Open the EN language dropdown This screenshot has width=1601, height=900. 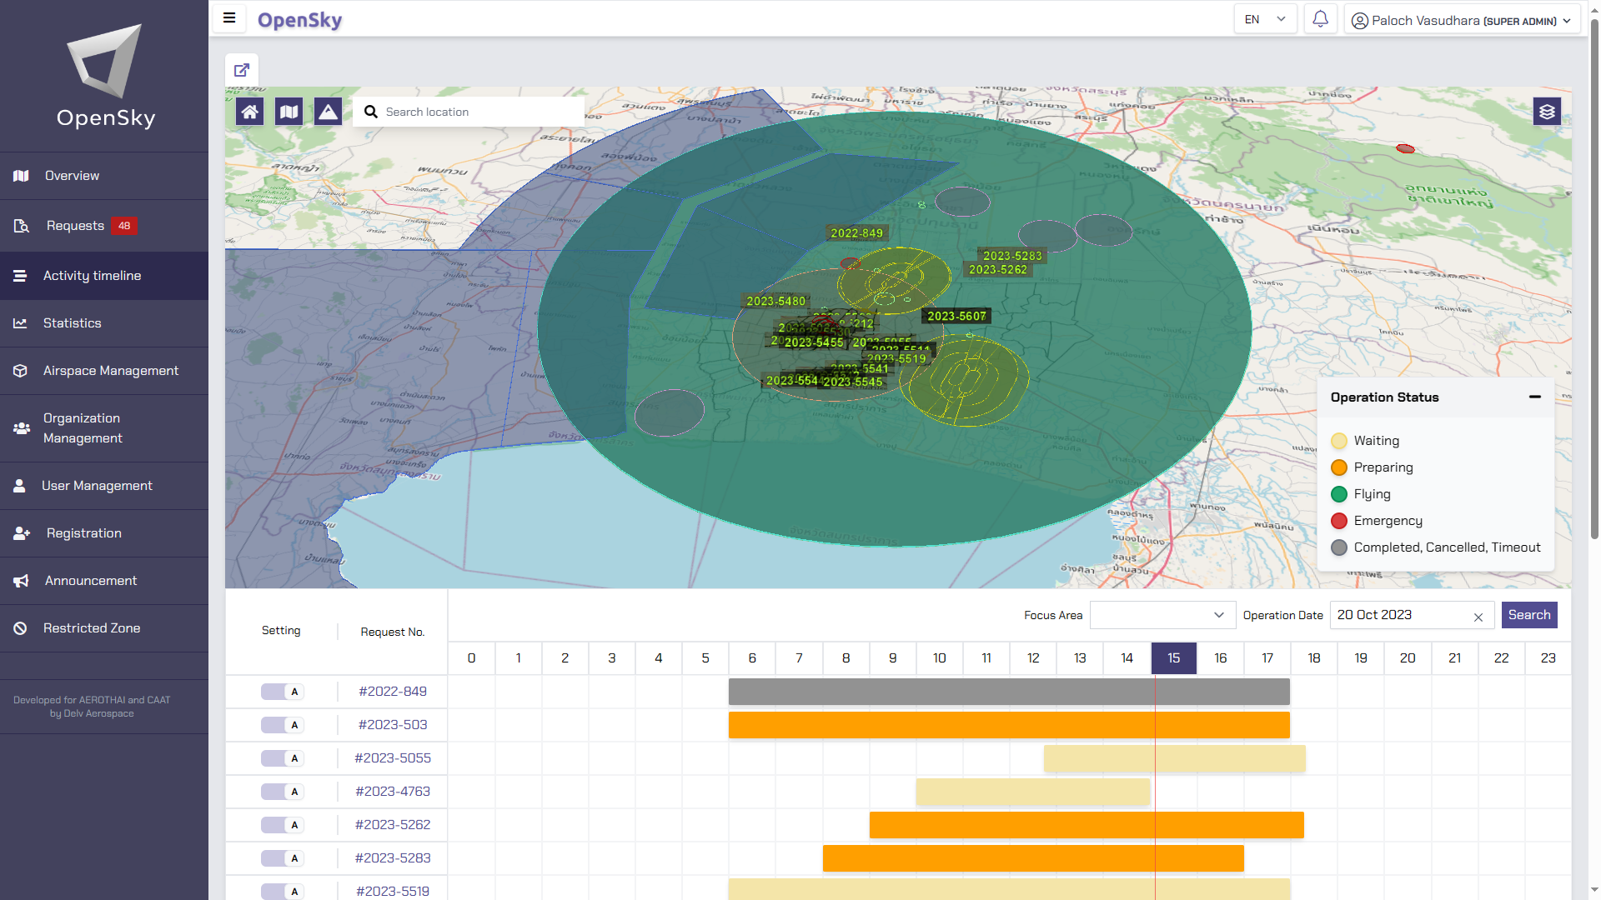click(x=1264, y=19)
